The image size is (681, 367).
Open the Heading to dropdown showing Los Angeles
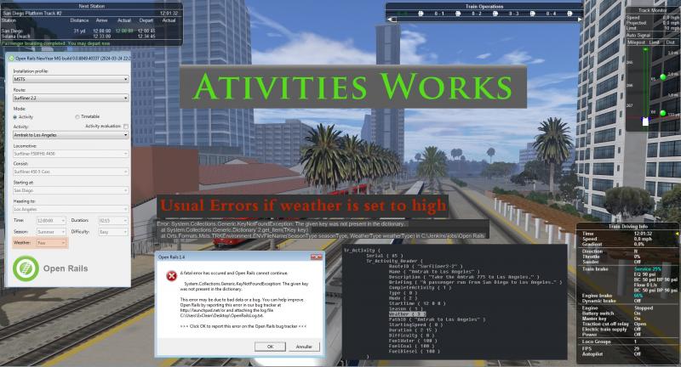71,209
